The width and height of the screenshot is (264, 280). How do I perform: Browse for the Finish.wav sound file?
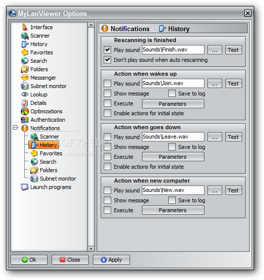(215, 50)
